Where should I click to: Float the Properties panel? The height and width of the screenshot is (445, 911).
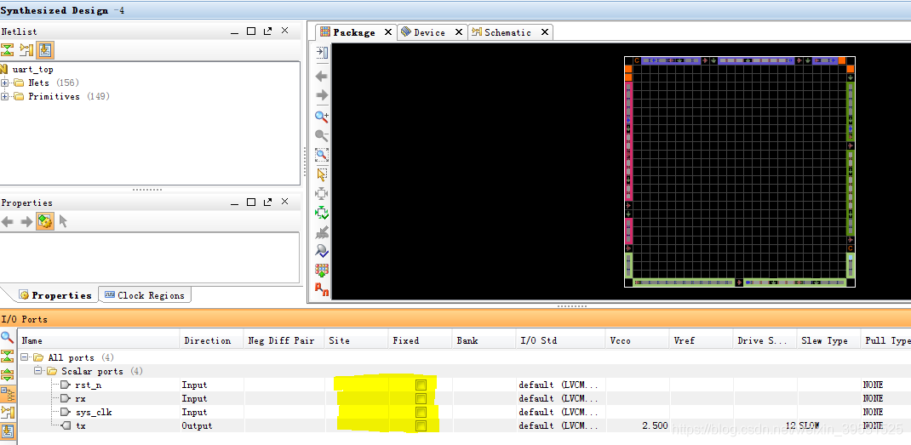click(267, 203)
